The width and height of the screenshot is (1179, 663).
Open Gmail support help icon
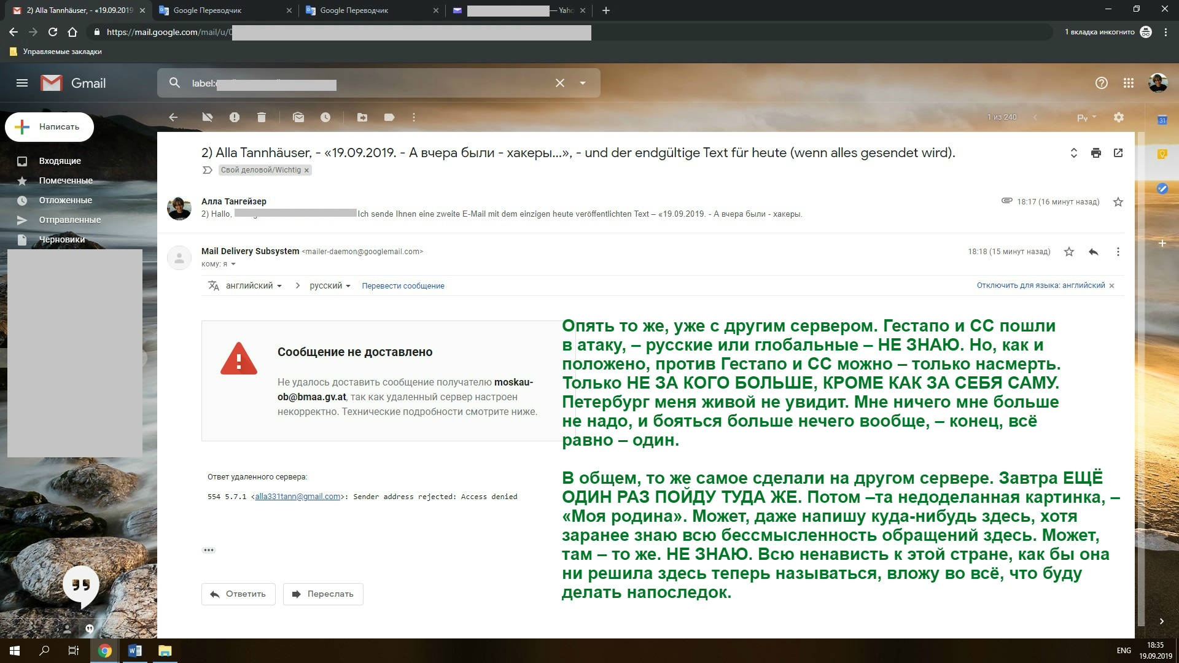click(1102, 83)
